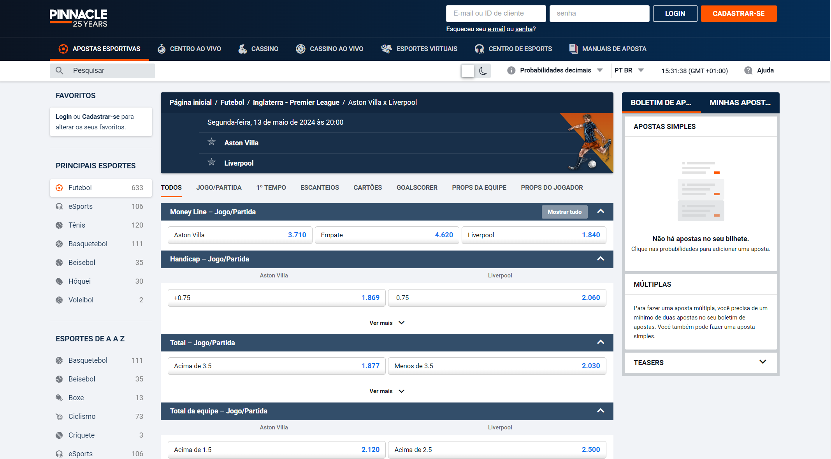Select the Jogo/Partida tab
The height and width of the screenshot is (459, 831).
pyautogui.click(x=219, y=188)
